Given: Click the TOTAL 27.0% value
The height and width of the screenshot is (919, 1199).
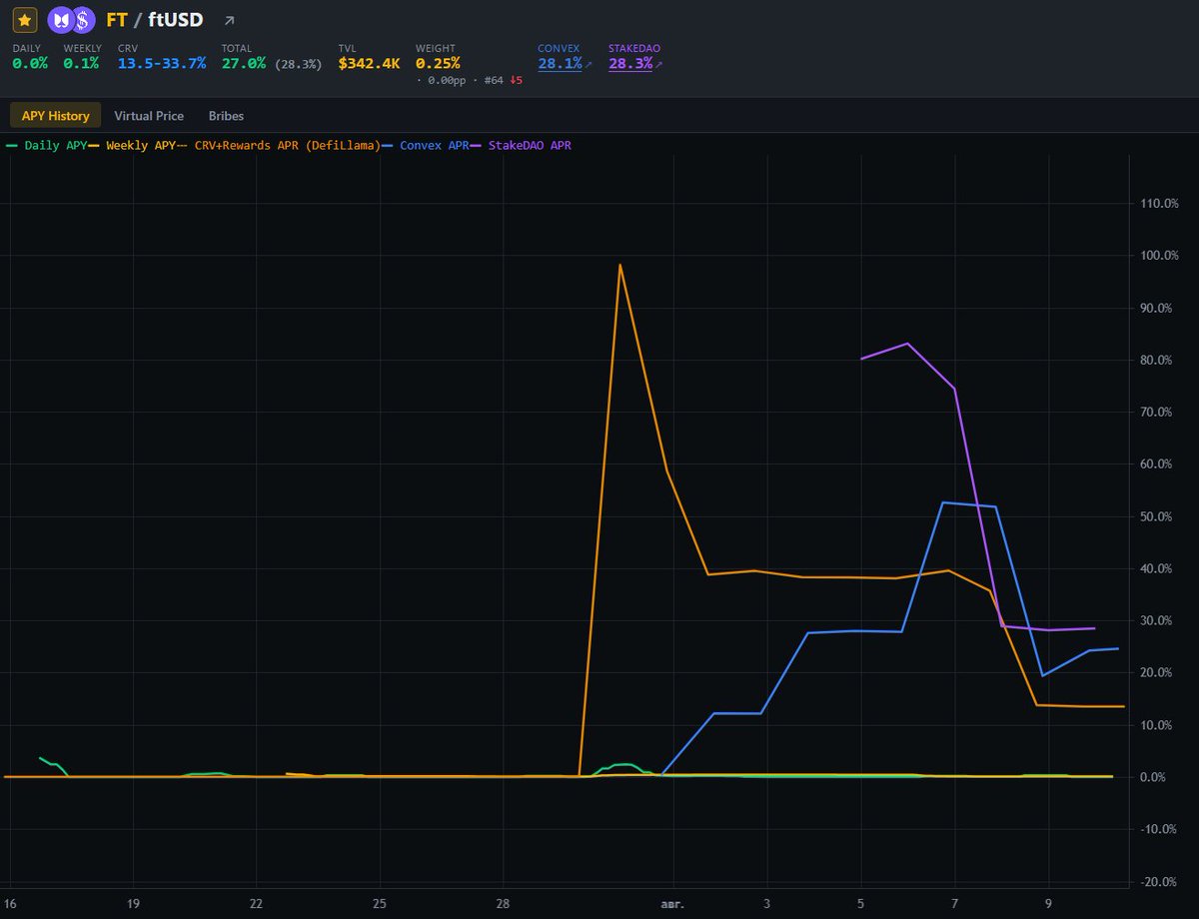Looking at the screenshot, I should point(244,64).
